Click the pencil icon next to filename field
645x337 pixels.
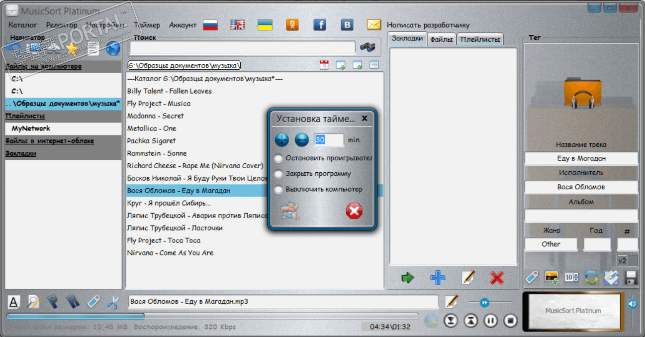pos(452,302)
